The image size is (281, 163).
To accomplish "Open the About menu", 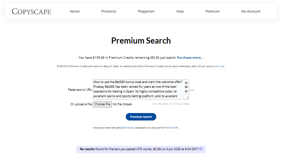I will point(75,11).
